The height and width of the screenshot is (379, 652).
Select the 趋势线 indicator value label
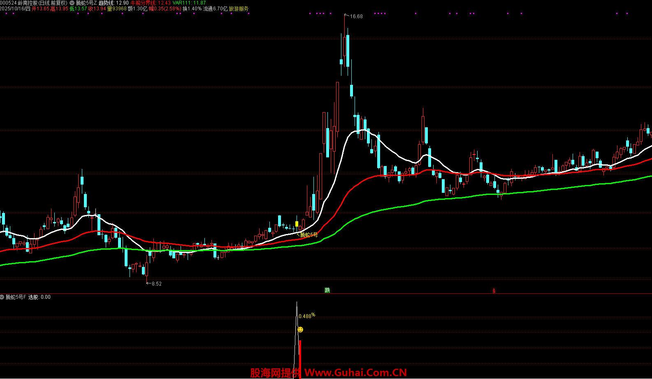pos(114,3)
